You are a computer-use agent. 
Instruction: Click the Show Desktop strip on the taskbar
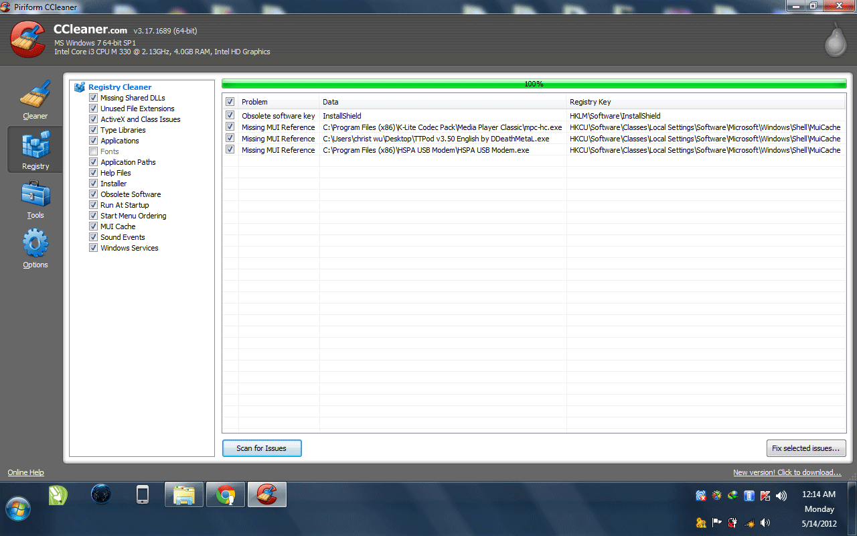point(852,509)
